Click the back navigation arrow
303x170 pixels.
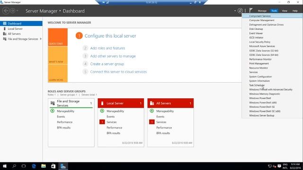(x=6, y=11)
